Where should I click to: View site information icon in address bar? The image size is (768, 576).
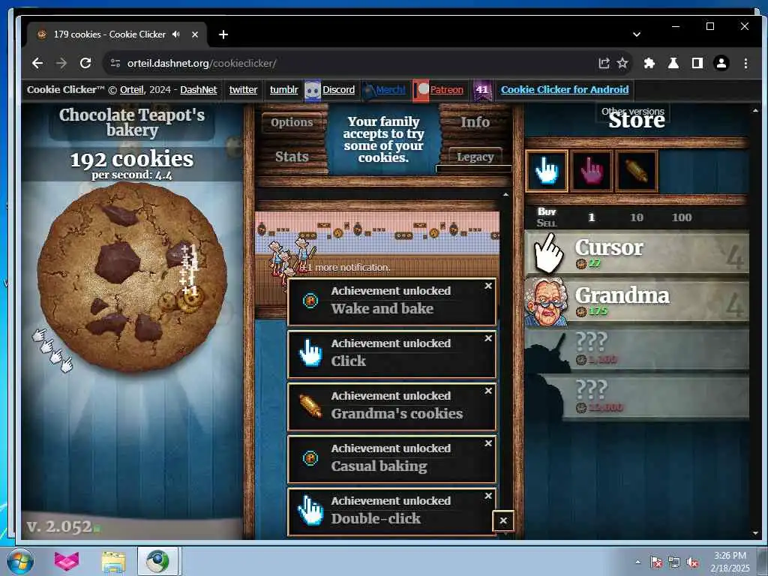(x=115, y=63)
